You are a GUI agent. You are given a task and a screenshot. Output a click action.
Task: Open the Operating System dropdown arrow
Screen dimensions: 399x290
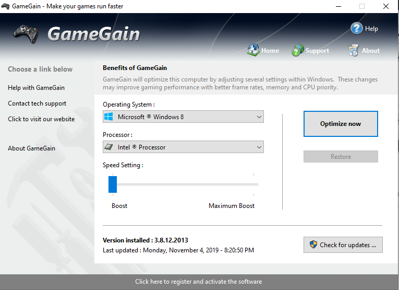click(259, 117)
